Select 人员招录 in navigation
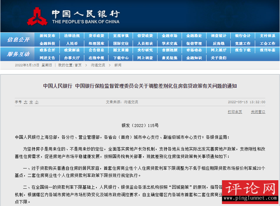Viewport: 280px width, 206px height. coord(145,43)
